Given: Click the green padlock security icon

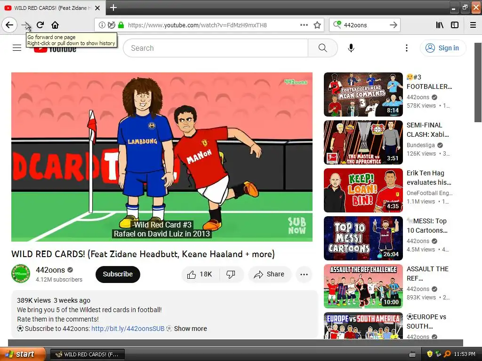Looking at the screenshot, I should click(121, 25).
